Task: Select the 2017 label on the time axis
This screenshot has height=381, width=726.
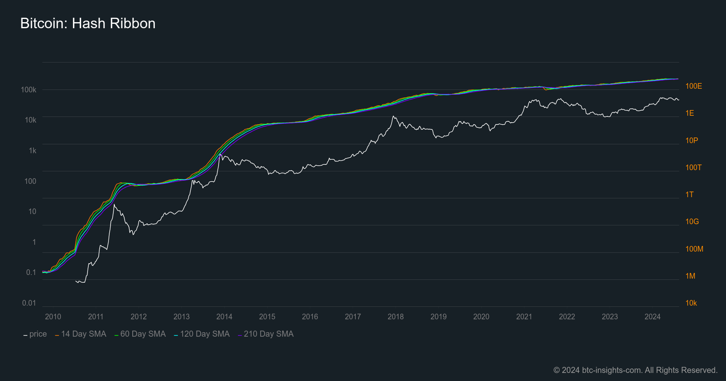Action: (x=353, y=317)
